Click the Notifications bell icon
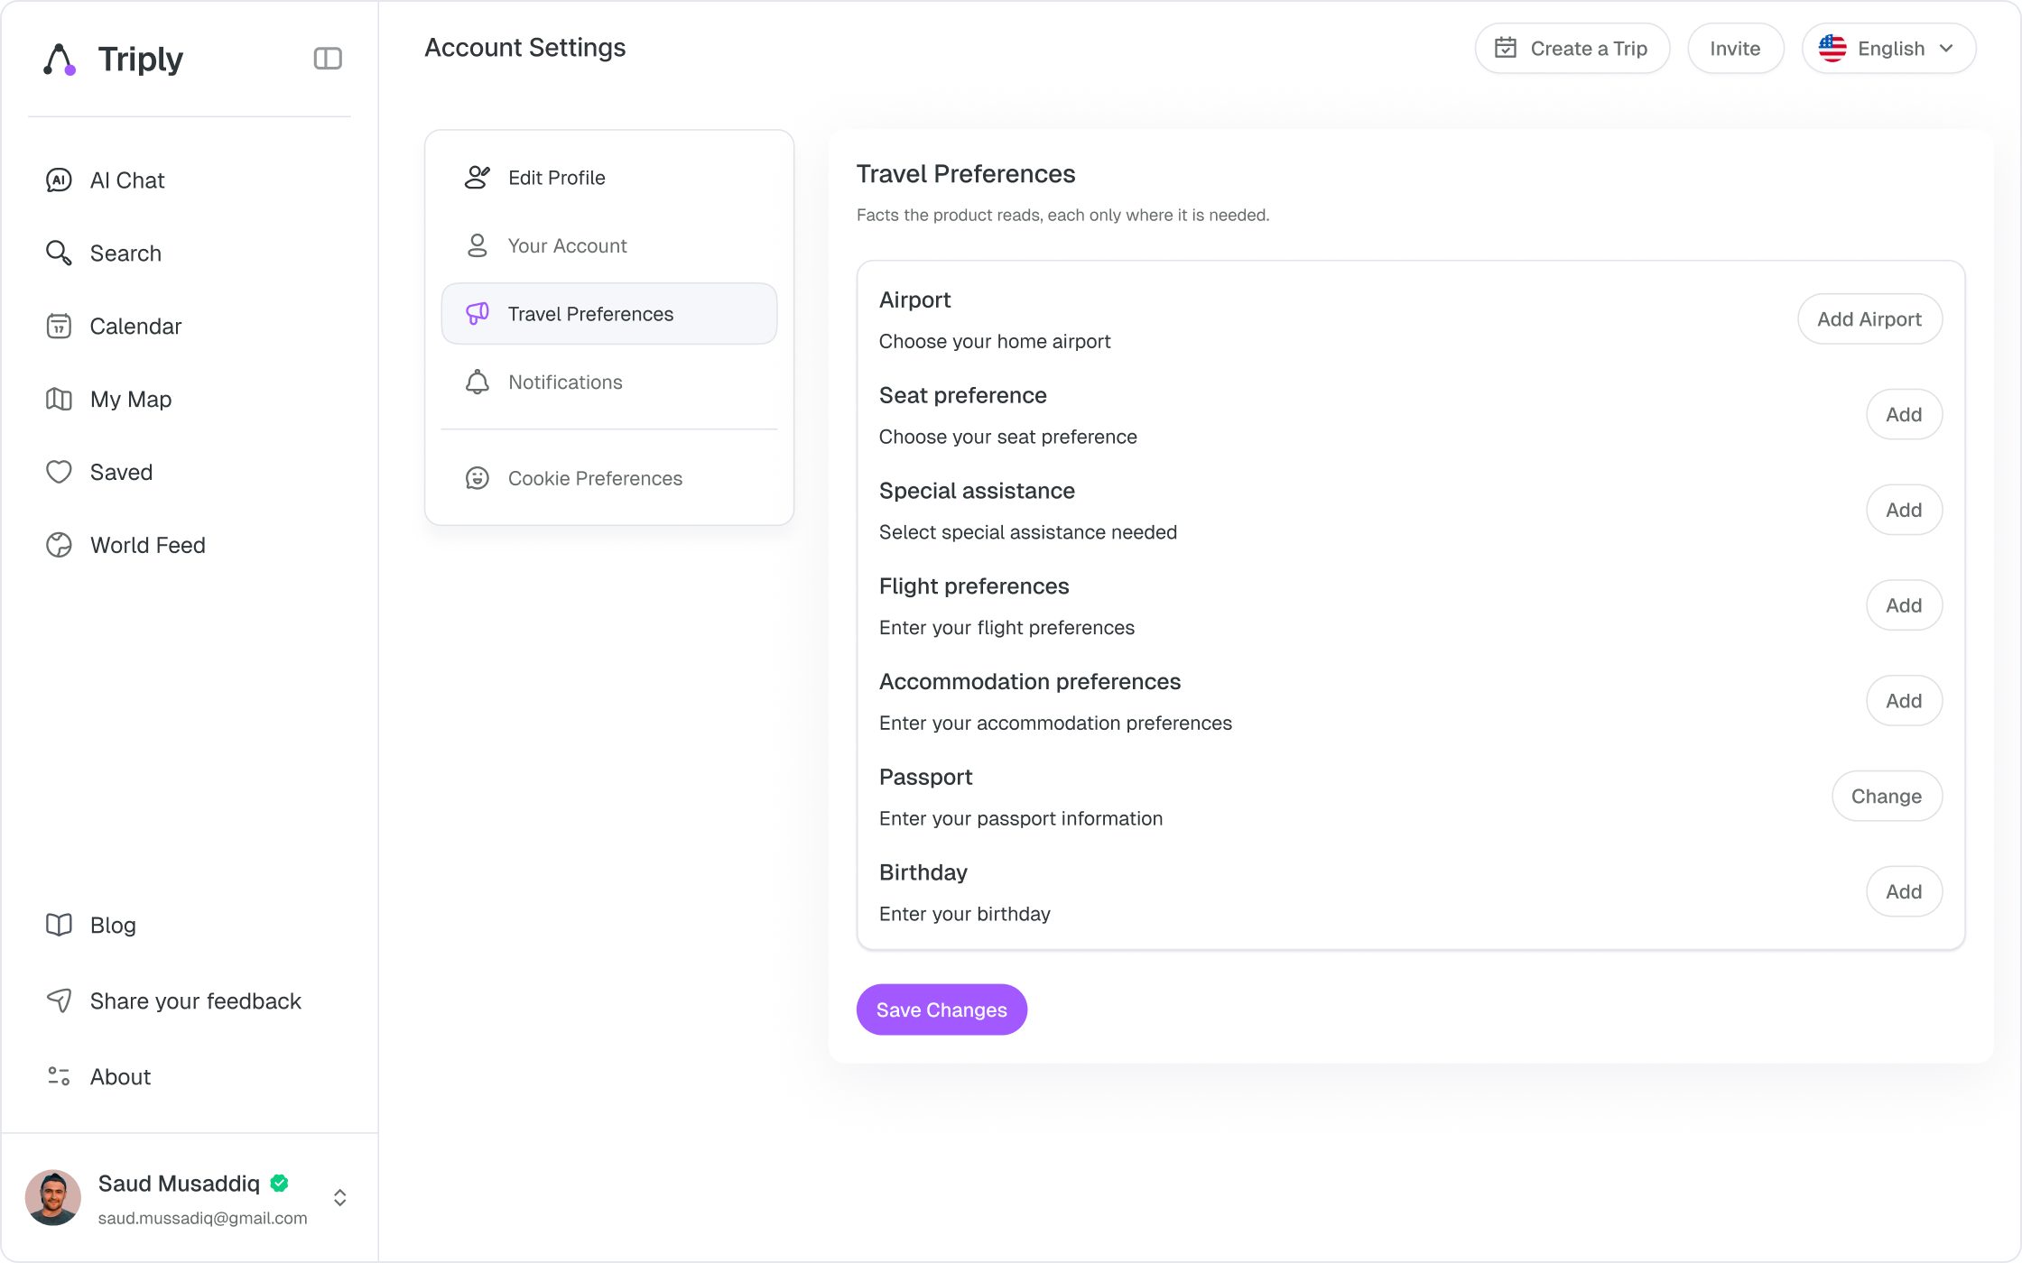Image resolution: width=2022 pixels, height=1263 pixels. click(478, 382)
